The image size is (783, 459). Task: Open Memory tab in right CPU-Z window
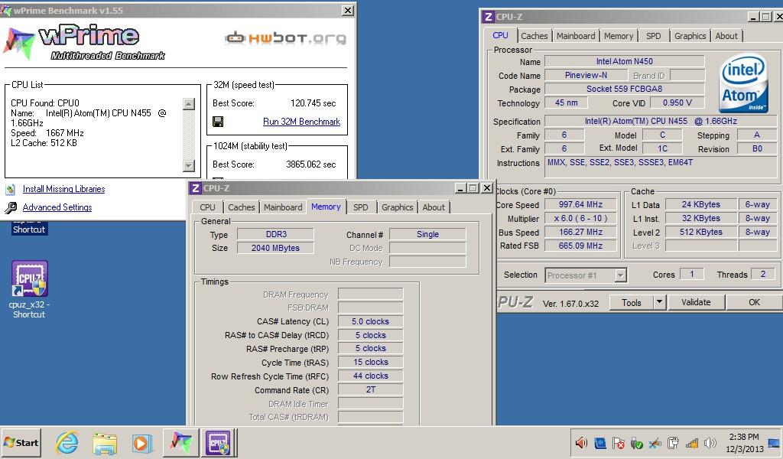(x=618, y=36)
